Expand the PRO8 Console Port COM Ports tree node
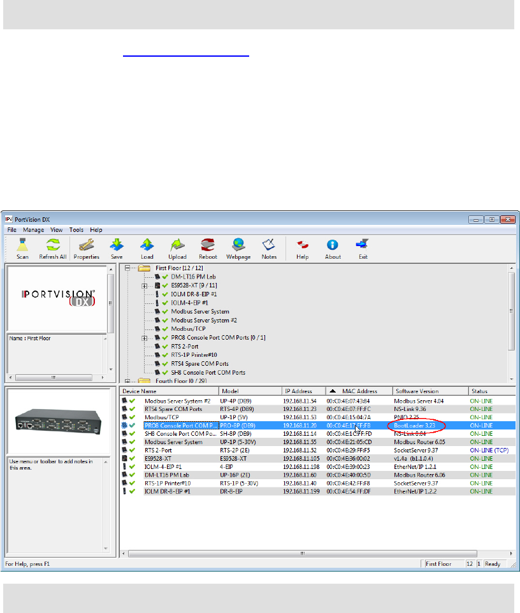Screen dimensions: 520x613 point(144,338)
